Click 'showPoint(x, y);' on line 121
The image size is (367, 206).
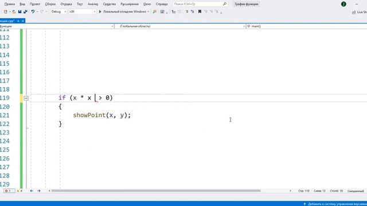coord(102,115)
